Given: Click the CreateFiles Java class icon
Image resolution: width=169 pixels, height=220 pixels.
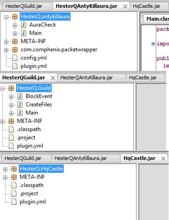Looking at the screenshot, I should click(20, 104).
